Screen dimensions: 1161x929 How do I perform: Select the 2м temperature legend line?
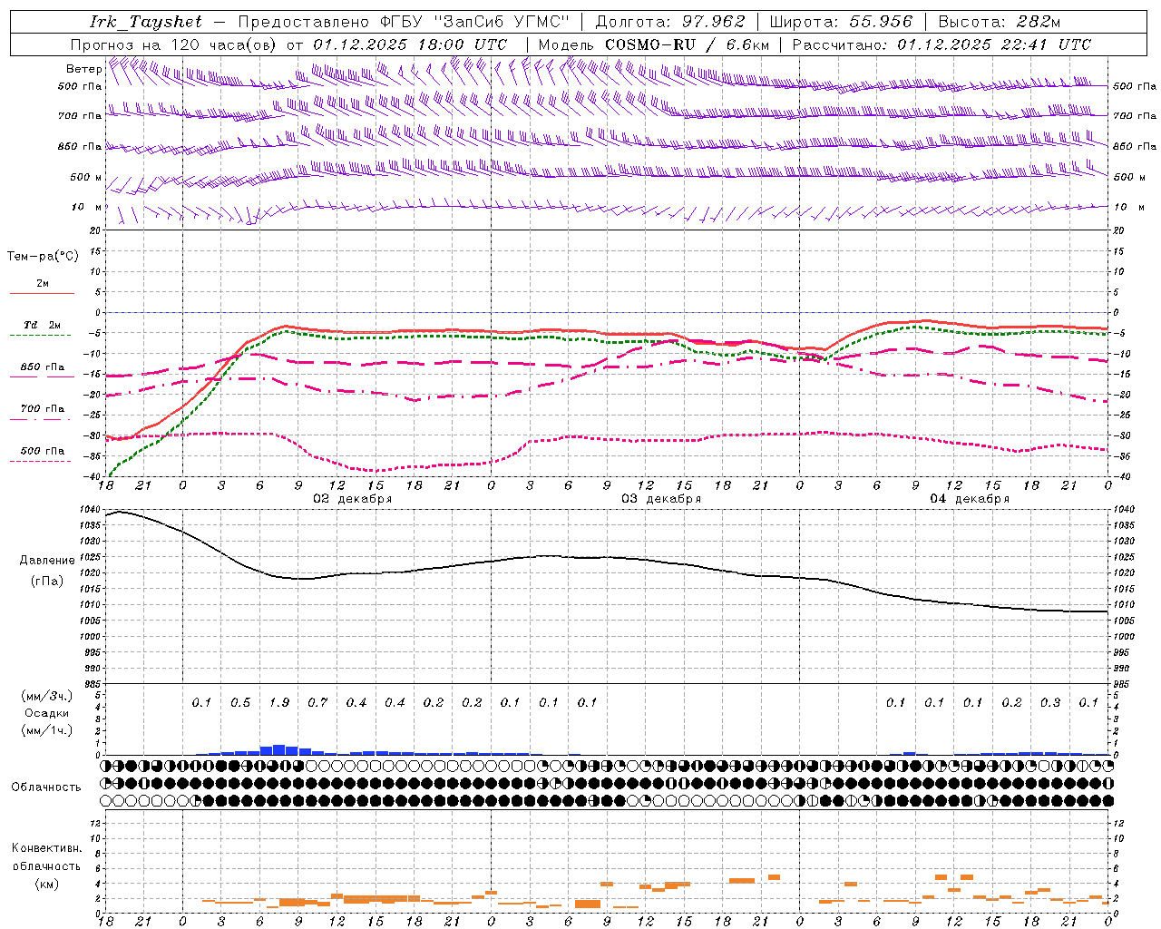coord(43,293)
